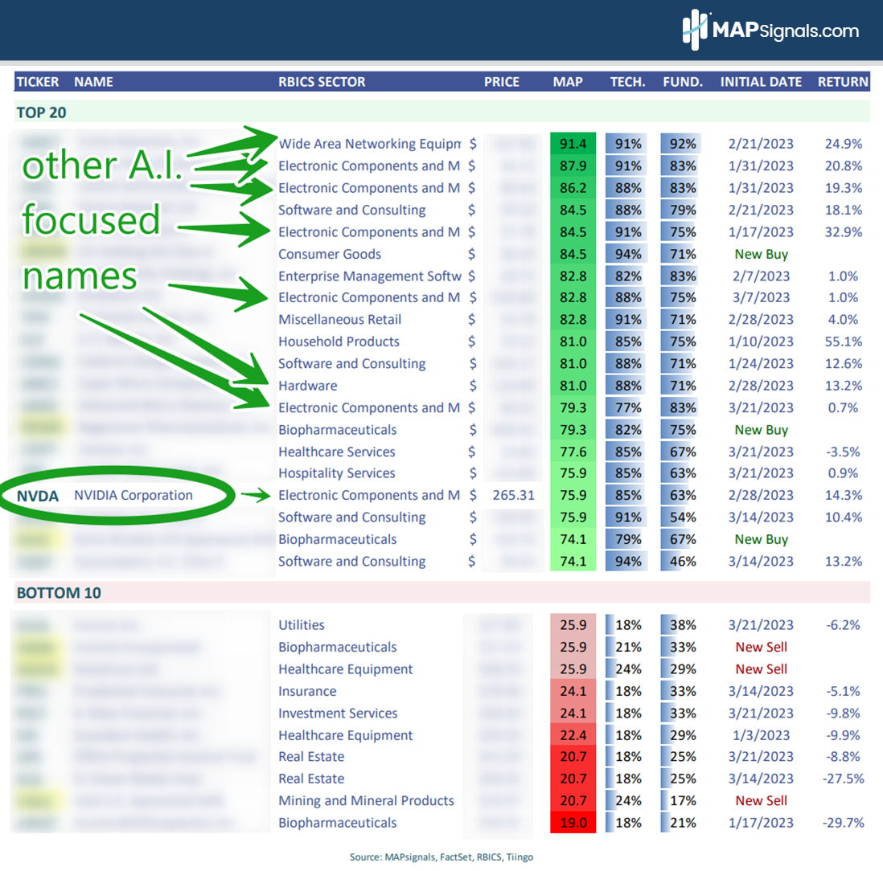This screenshot has width=883, height=871.
Task: Click the TOP 20 section label
Action: (41, 112)
